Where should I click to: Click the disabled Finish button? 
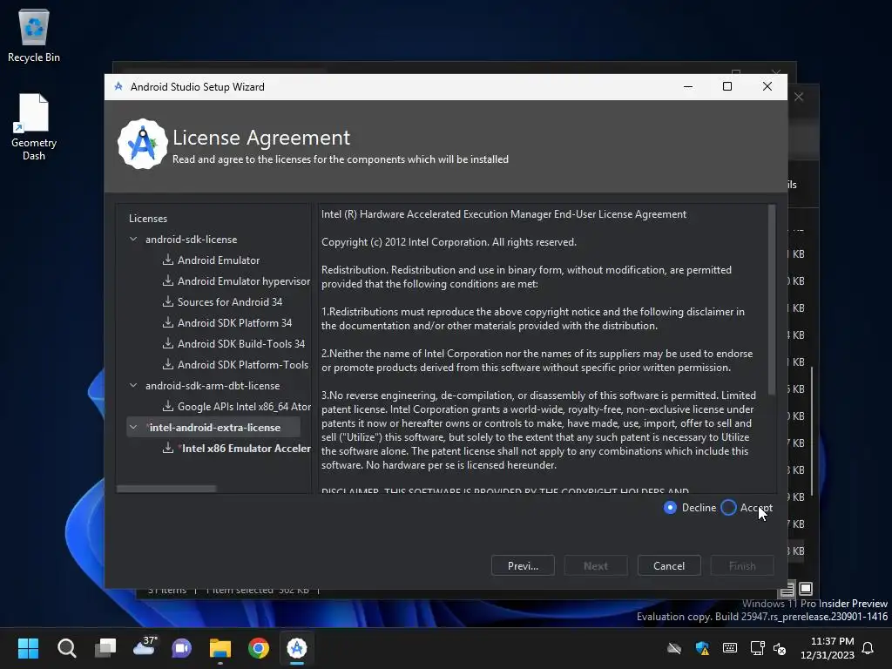click(742, 566)
